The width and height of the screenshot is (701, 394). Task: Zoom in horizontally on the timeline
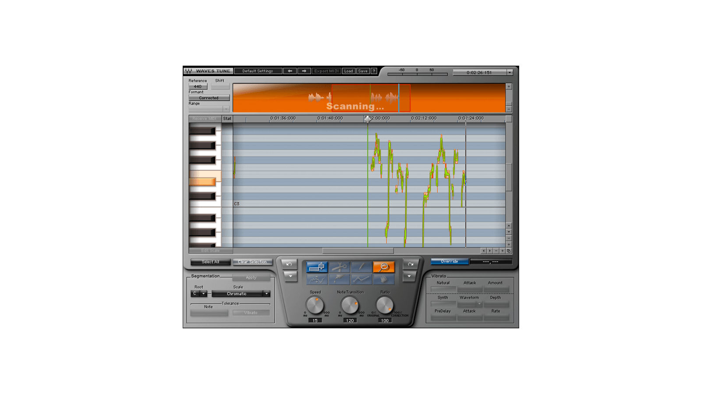tap(503, 251)
